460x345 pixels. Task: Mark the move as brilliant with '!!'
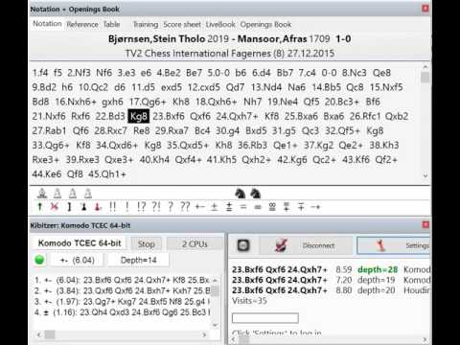112,206
